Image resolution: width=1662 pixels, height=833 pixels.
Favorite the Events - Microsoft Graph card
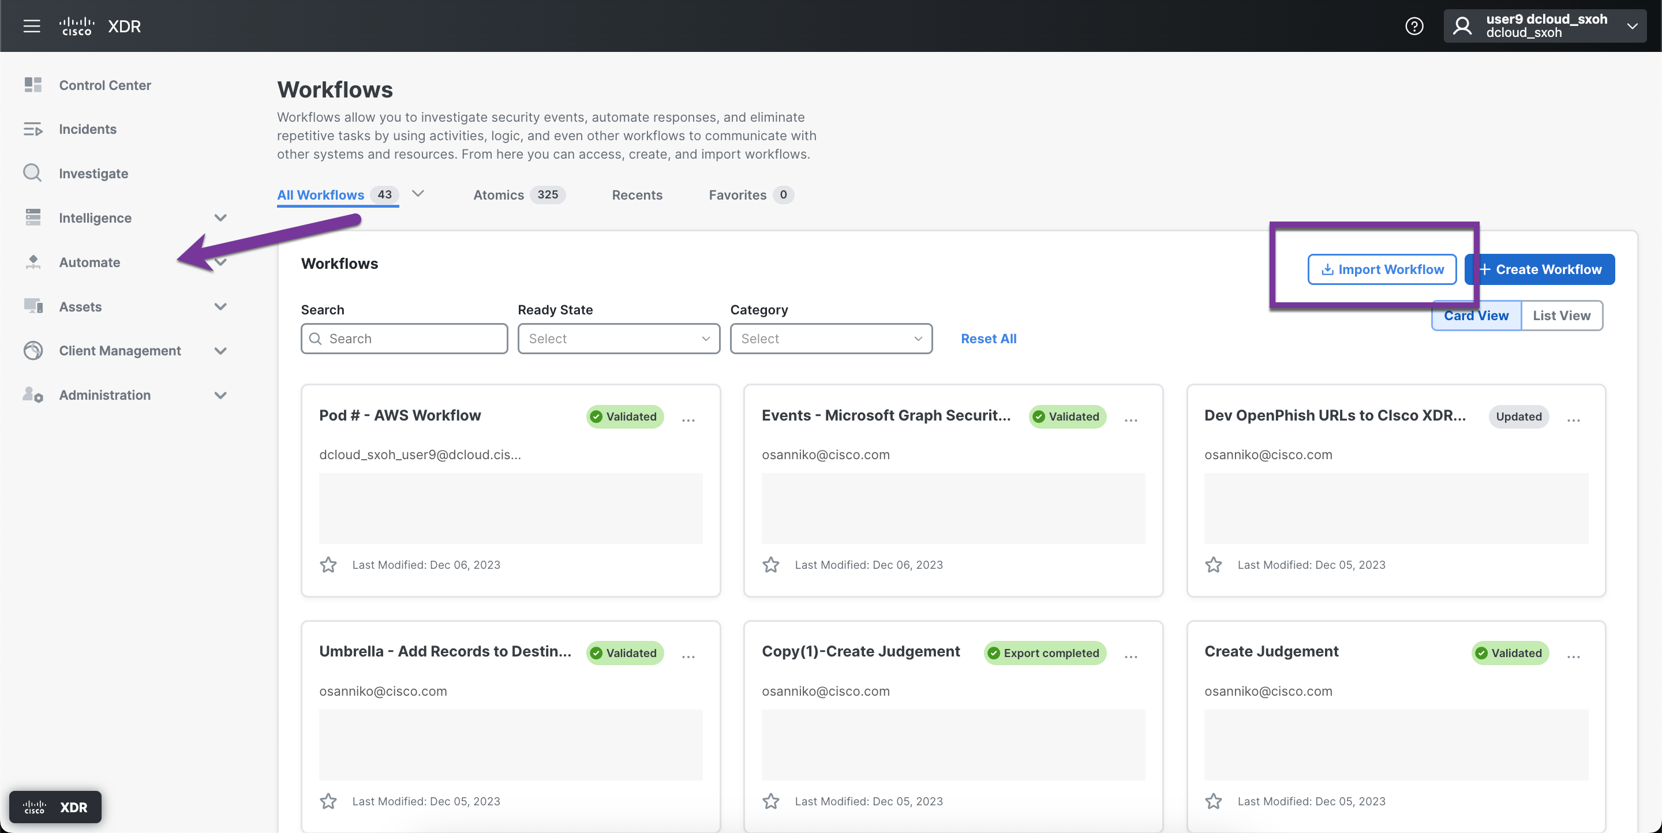pyautogui.click(x=771, y=565)
